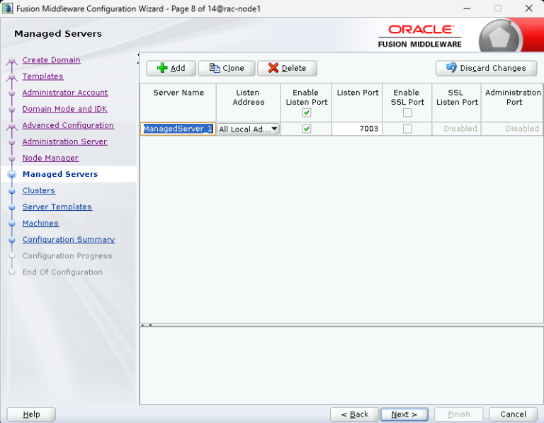The image size is (544, 423).
Task: Select Managed Servers step in sidebar
Action: [60, 174]
